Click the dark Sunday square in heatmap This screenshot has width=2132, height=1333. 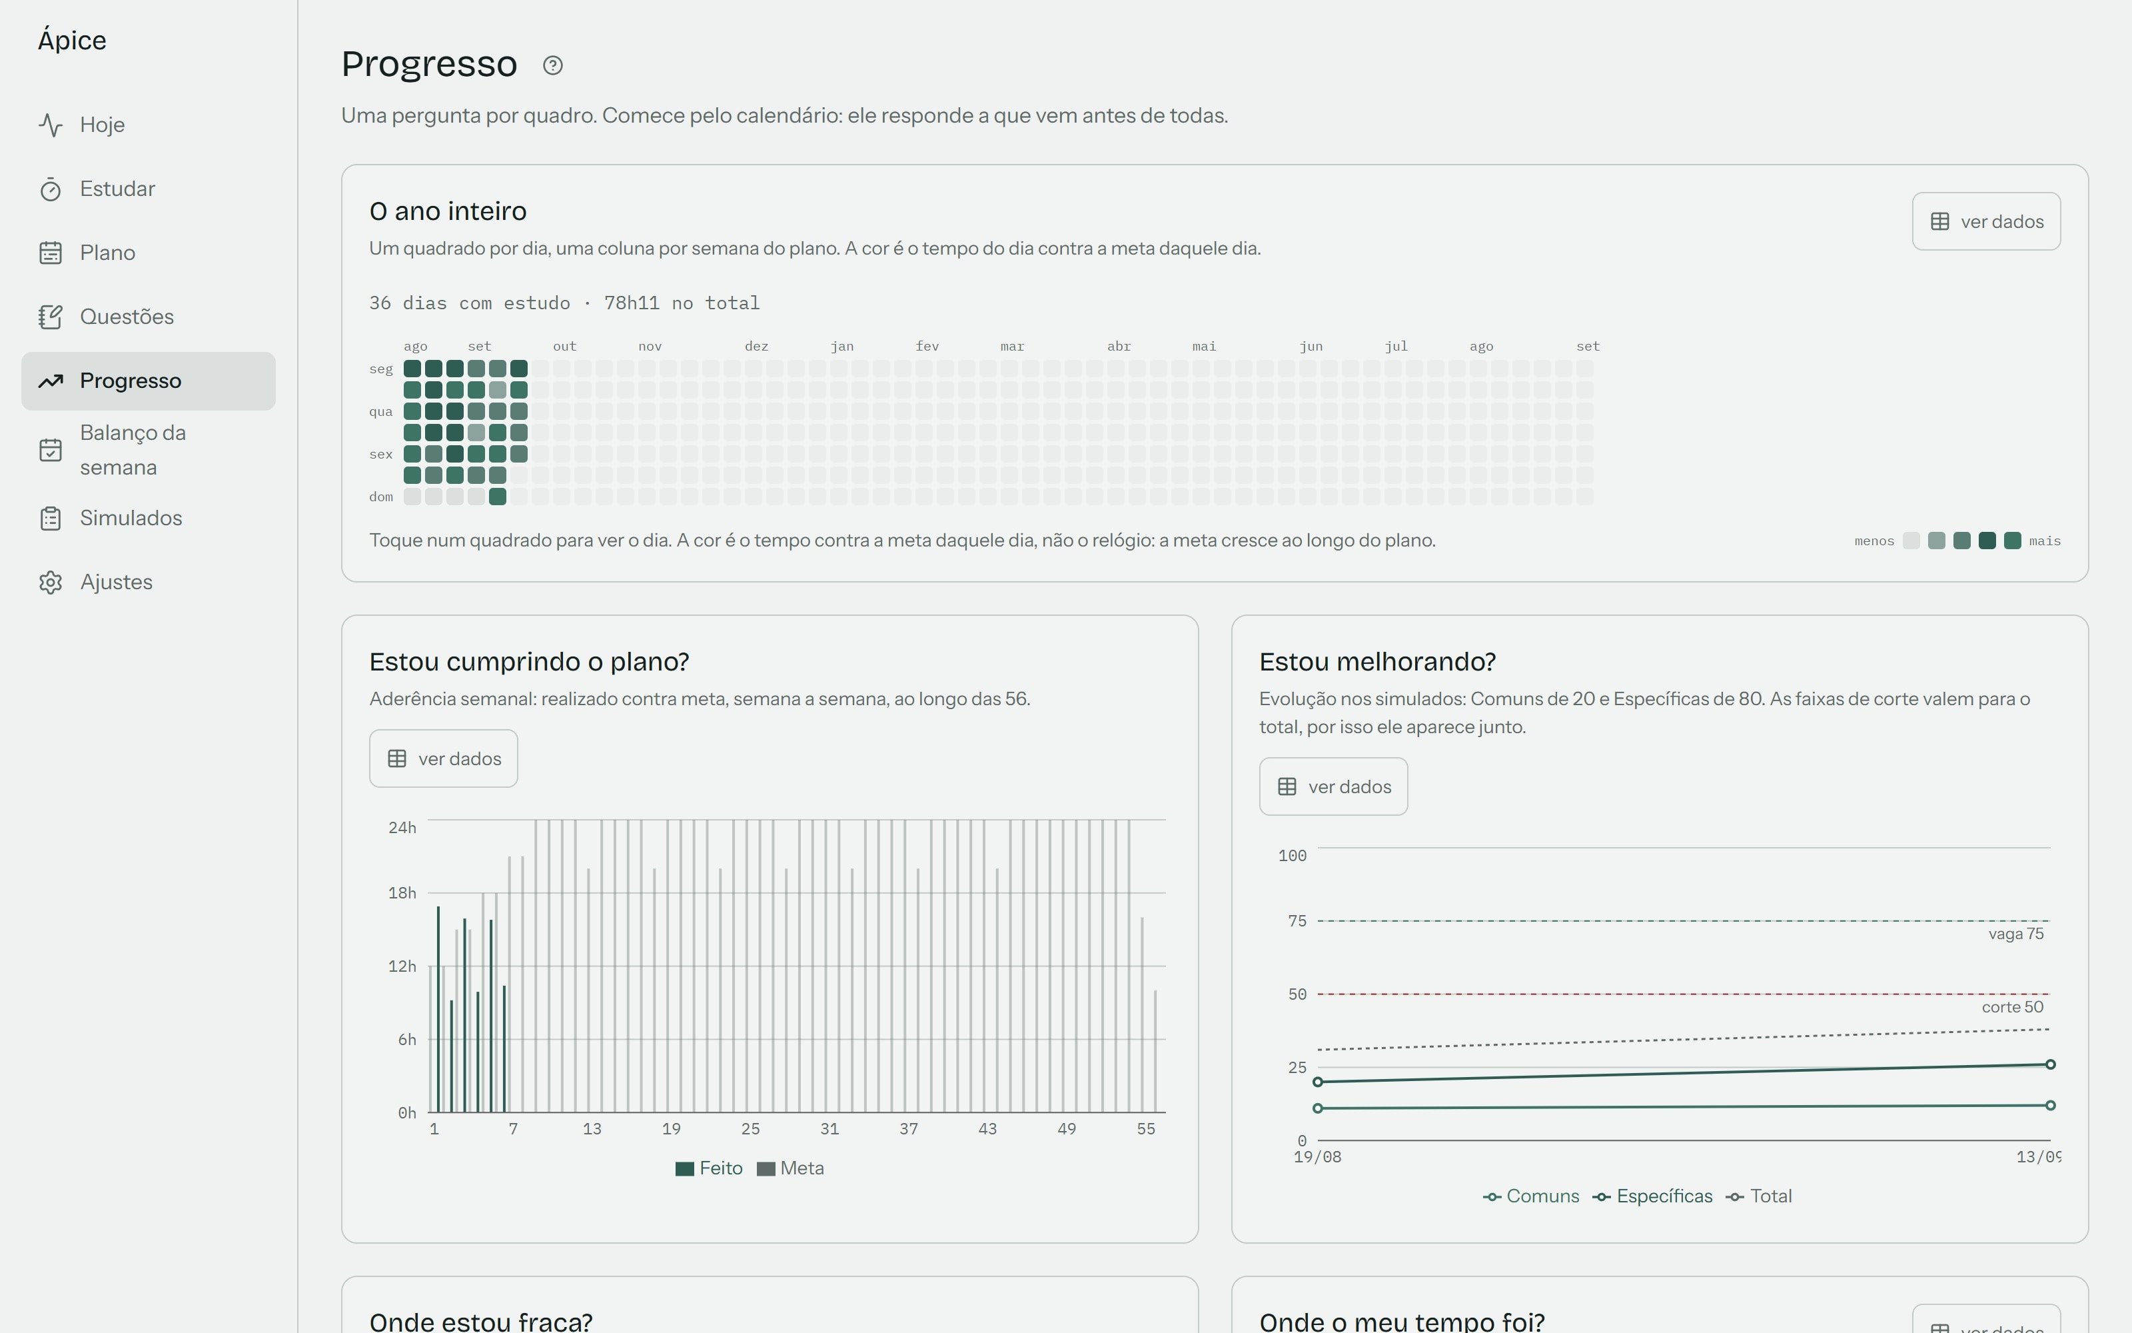[x=498, y=497]
